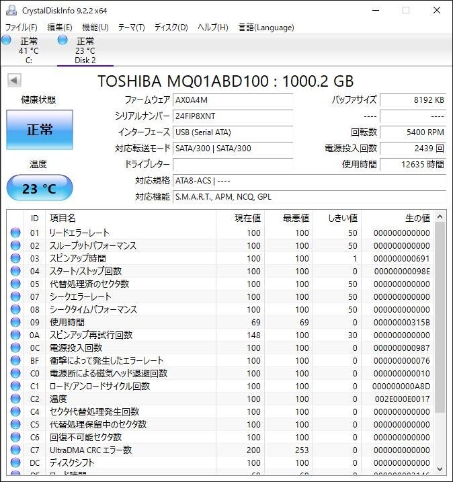
Task: Select the Disk 2 status orb
Action: click(x=63, y=40)
